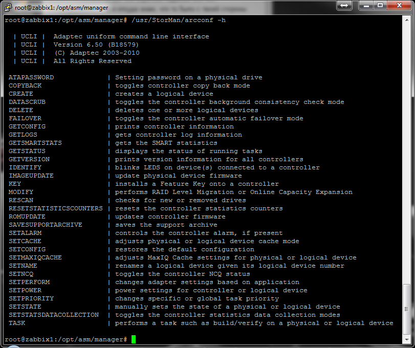Viewport: 415px width, 348px height.
Task: Click the scrollbar down arrow
Action: (406, 340)
